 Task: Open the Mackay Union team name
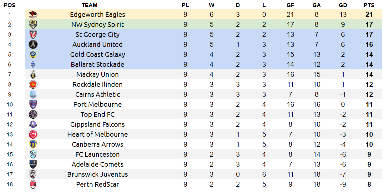pyautogui.click(x=98, y=74)
